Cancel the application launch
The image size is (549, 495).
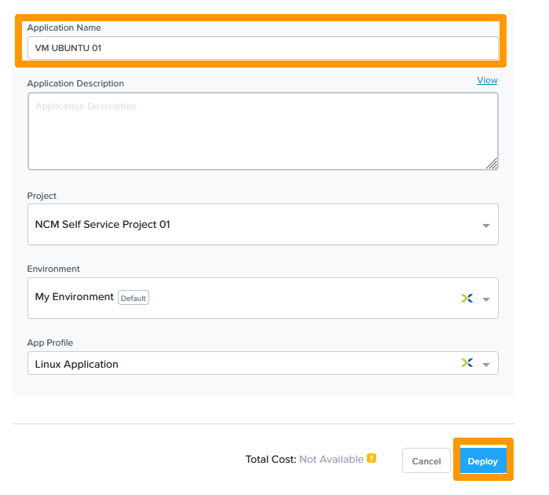(426, 461)
